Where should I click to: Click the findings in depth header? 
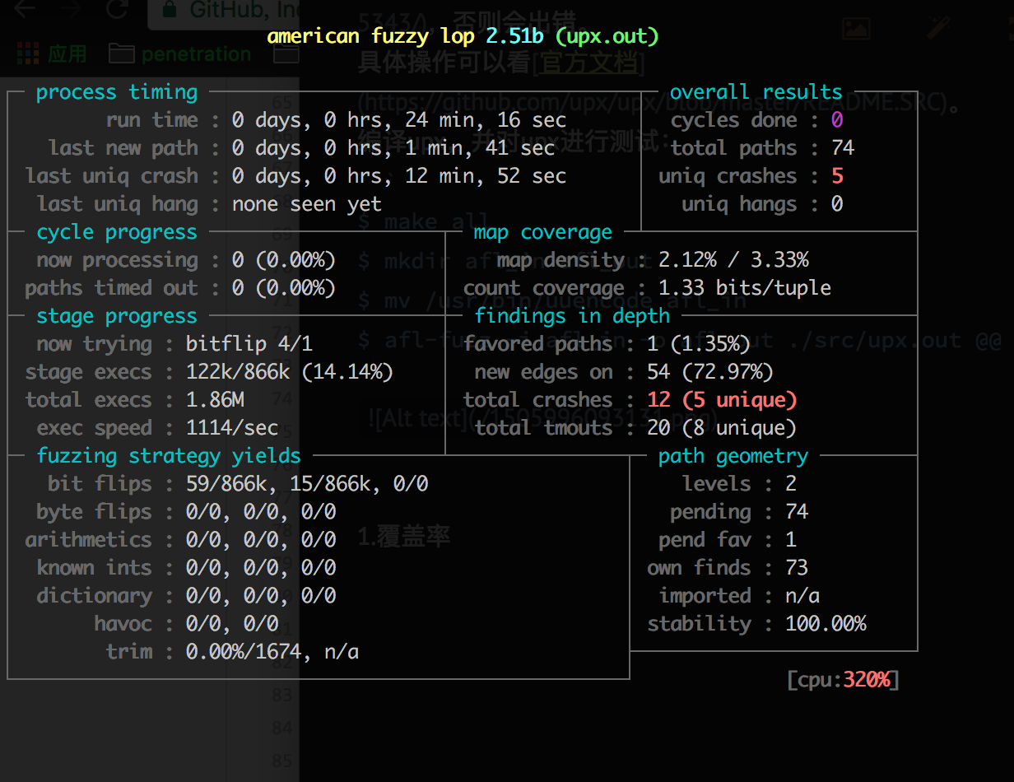click(572, 316)
